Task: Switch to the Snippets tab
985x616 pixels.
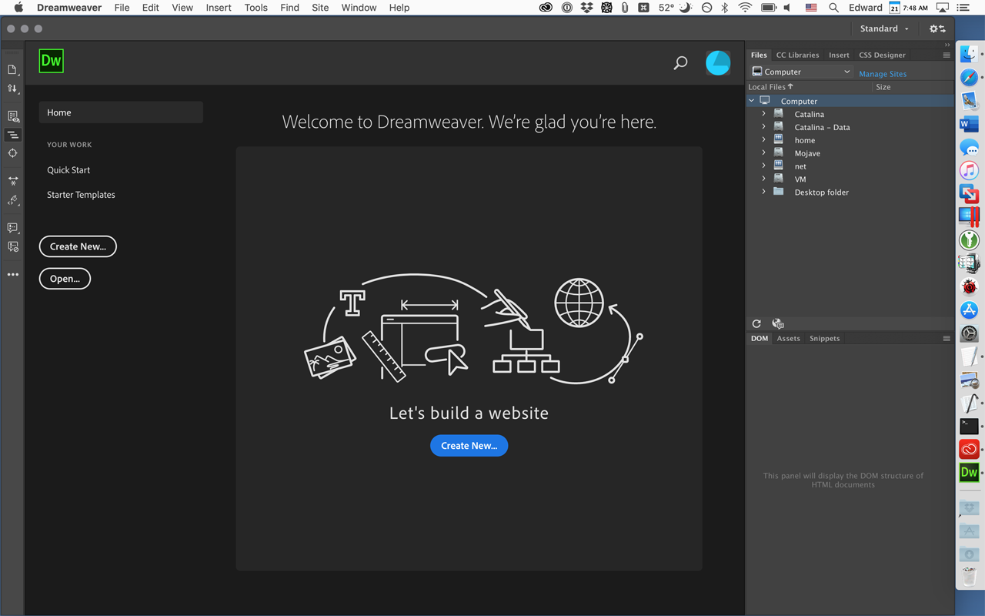Action: [x=824, y=339]
